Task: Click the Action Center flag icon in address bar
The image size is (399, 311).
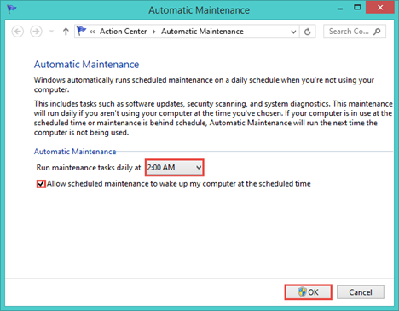Action: [81, 31]
